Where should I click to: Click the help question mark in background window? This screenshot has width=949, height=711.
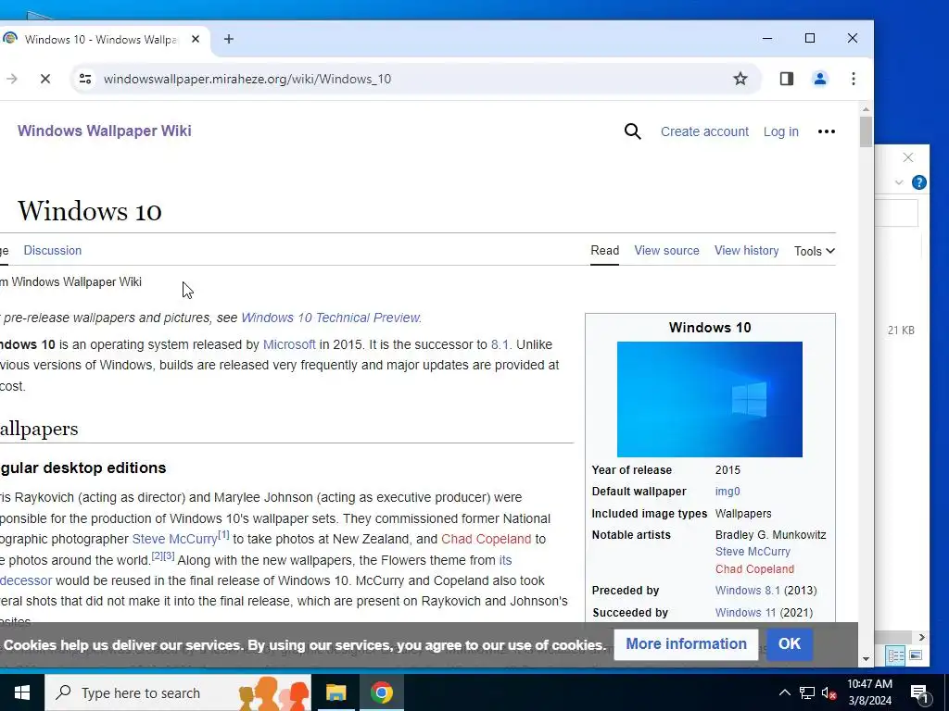tap(918, 182)
